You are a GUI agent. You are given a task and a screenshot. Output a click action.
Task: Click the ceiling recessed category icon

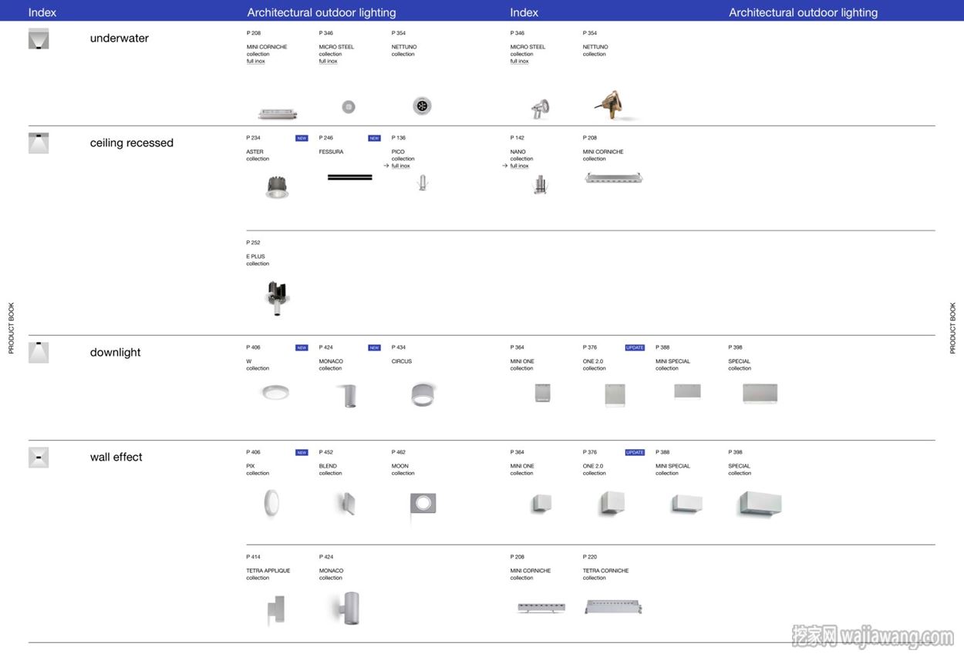(39, 143)
